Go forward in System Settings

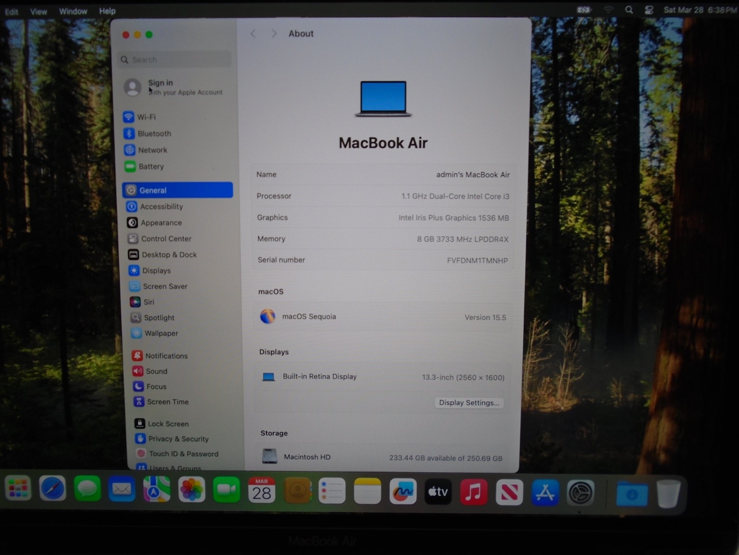click(274, 34)
